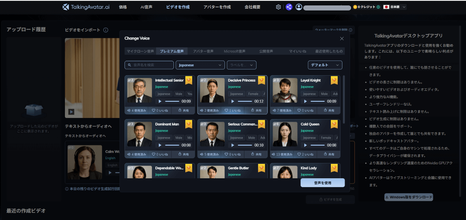Screen dimensions: 466x220
Task: Expand the Japanese language dropdown
Action: [x=200, y=65]
